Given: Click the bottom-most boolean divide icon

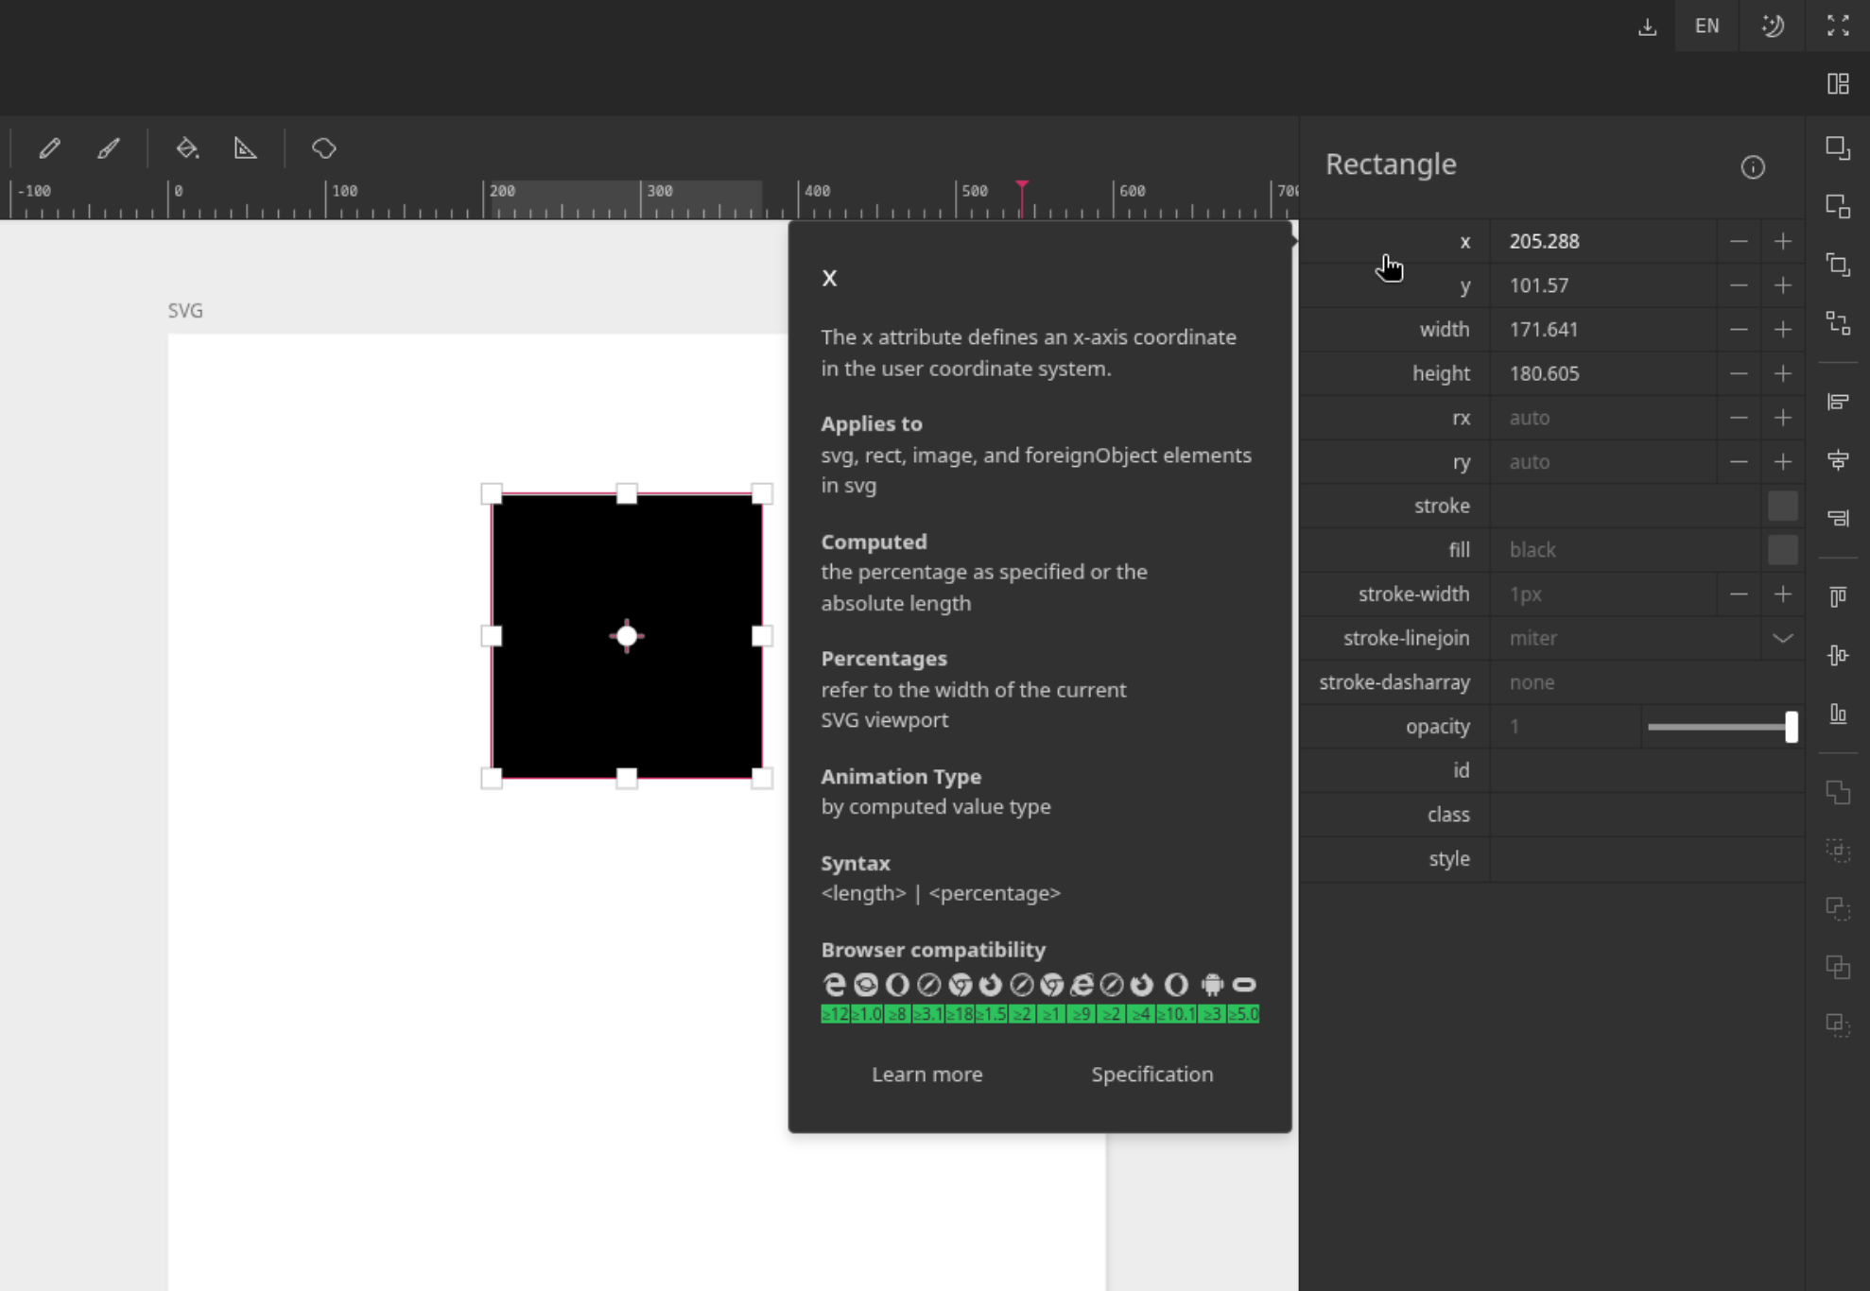Looking at the screenshot, I should [x=1838, y=1026].
